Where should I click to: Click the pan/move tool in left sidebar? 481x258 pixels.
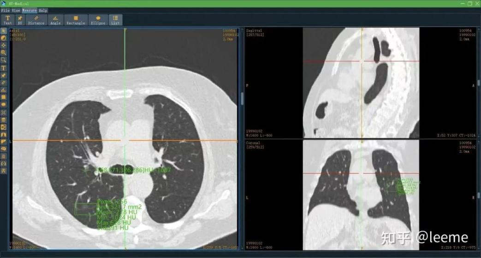pos(4,46)
